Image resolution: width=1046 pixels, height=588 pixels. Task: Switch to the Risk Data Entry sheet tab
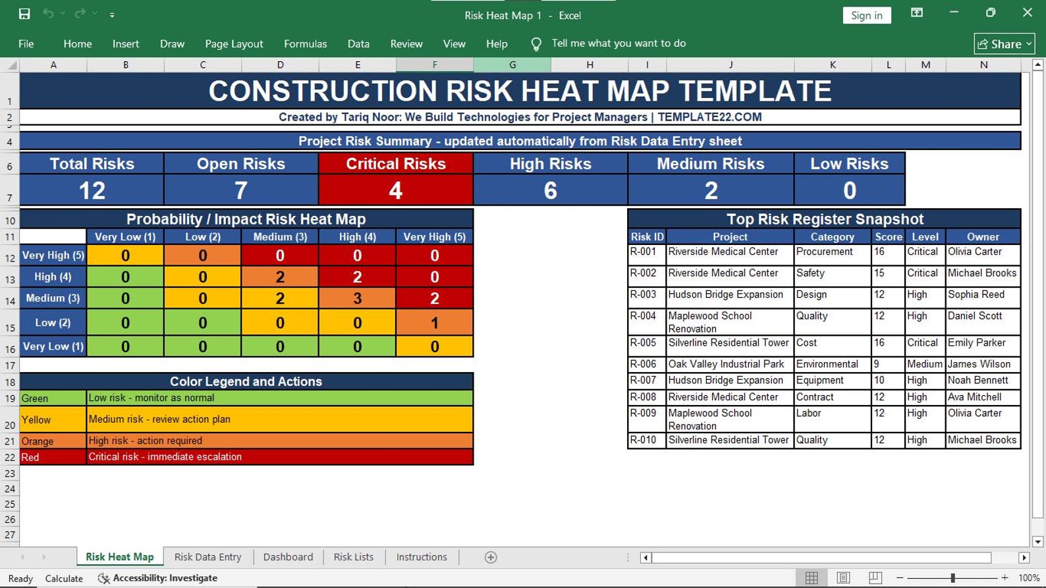(207, 557)
